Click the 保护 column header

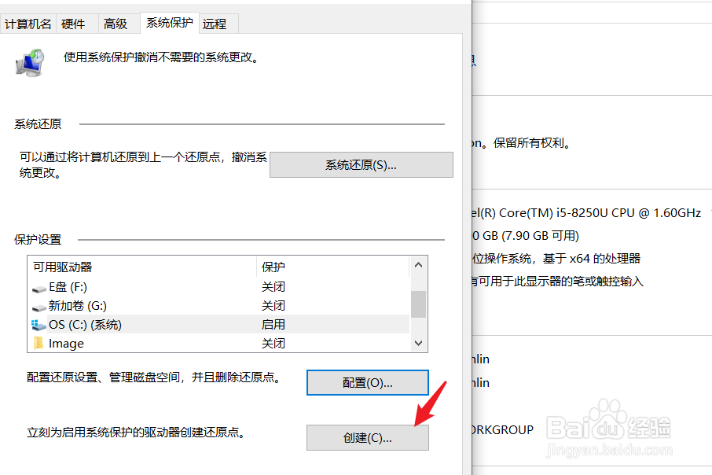click(x=273, y=267)
